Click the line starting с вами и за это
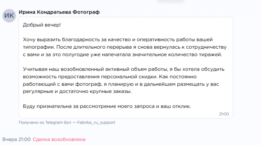 click(122, 54)
